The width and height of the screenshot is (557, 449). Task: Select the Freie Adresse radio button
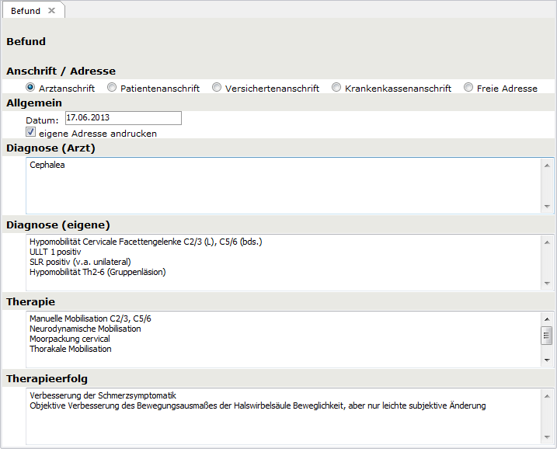point(468,88)
